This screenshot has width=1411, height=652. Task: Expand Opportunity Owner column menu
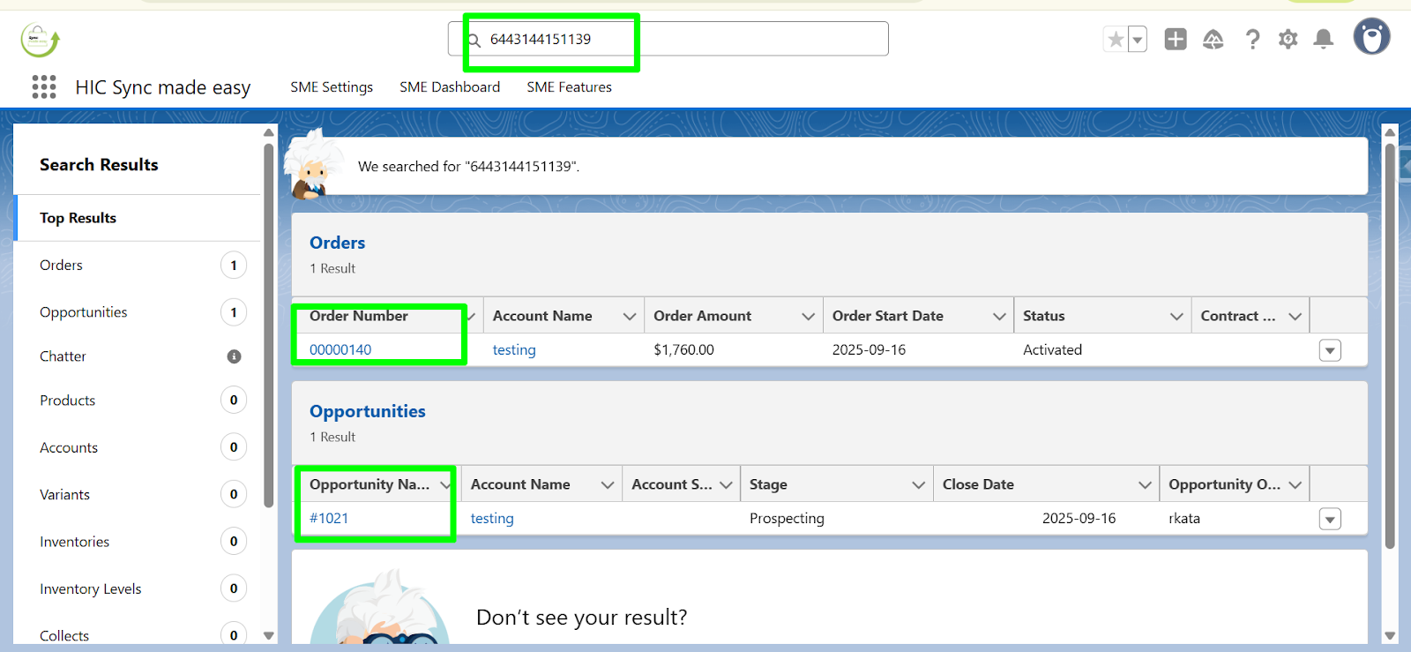[1295, 484]
